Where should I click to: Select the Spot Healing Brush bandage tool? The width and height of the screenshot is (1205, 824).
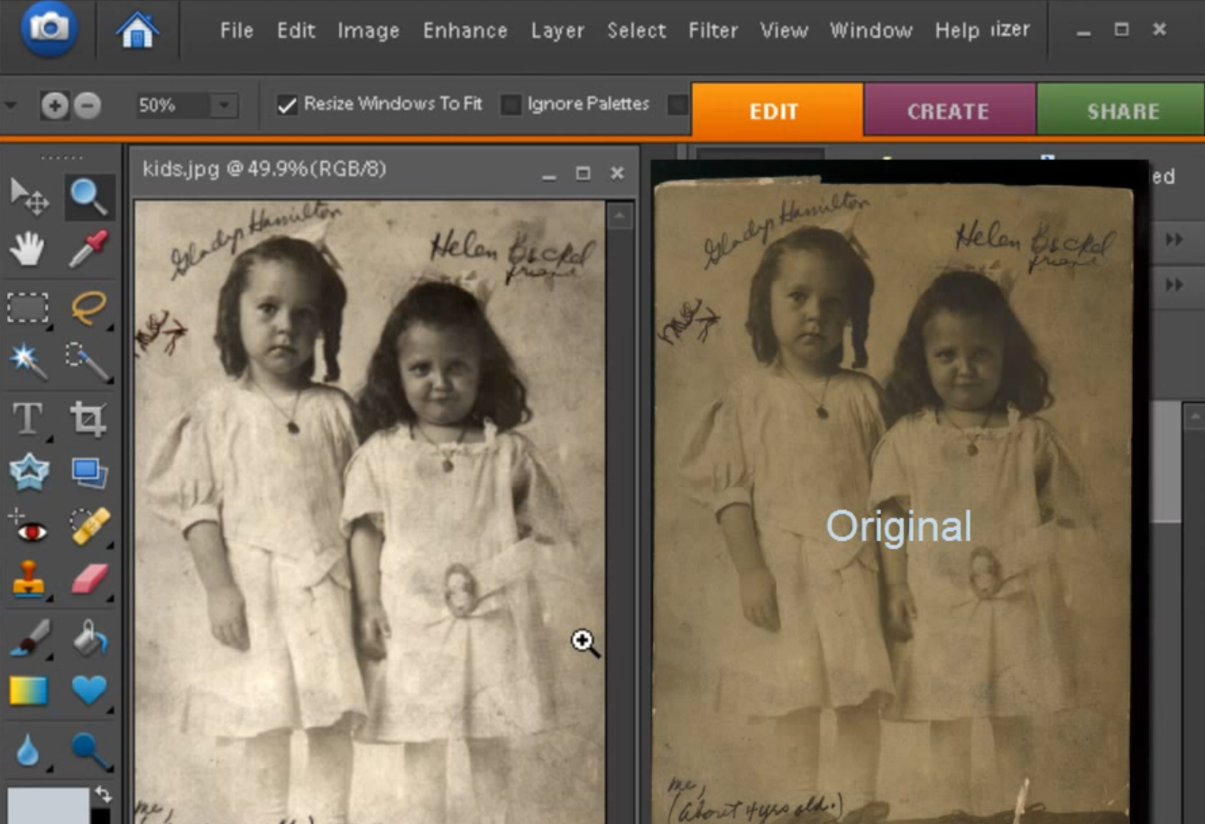click(90, 526)
